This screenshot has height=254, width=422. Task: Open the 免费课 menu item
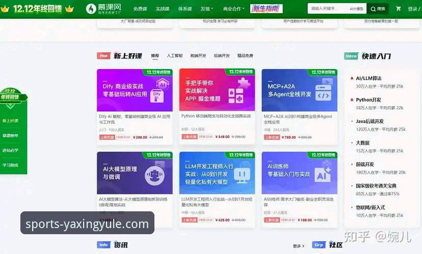coord(140,9)
